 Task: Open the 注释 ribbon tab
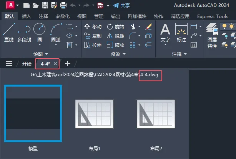pyautogui.click(x=43, y=16)
